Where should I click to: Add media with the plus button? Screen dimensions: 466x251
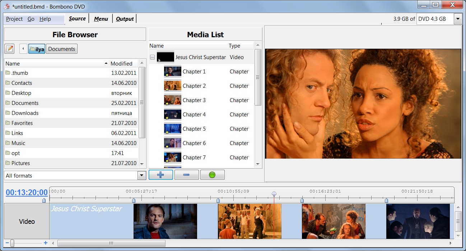click(x=161, y=175)
